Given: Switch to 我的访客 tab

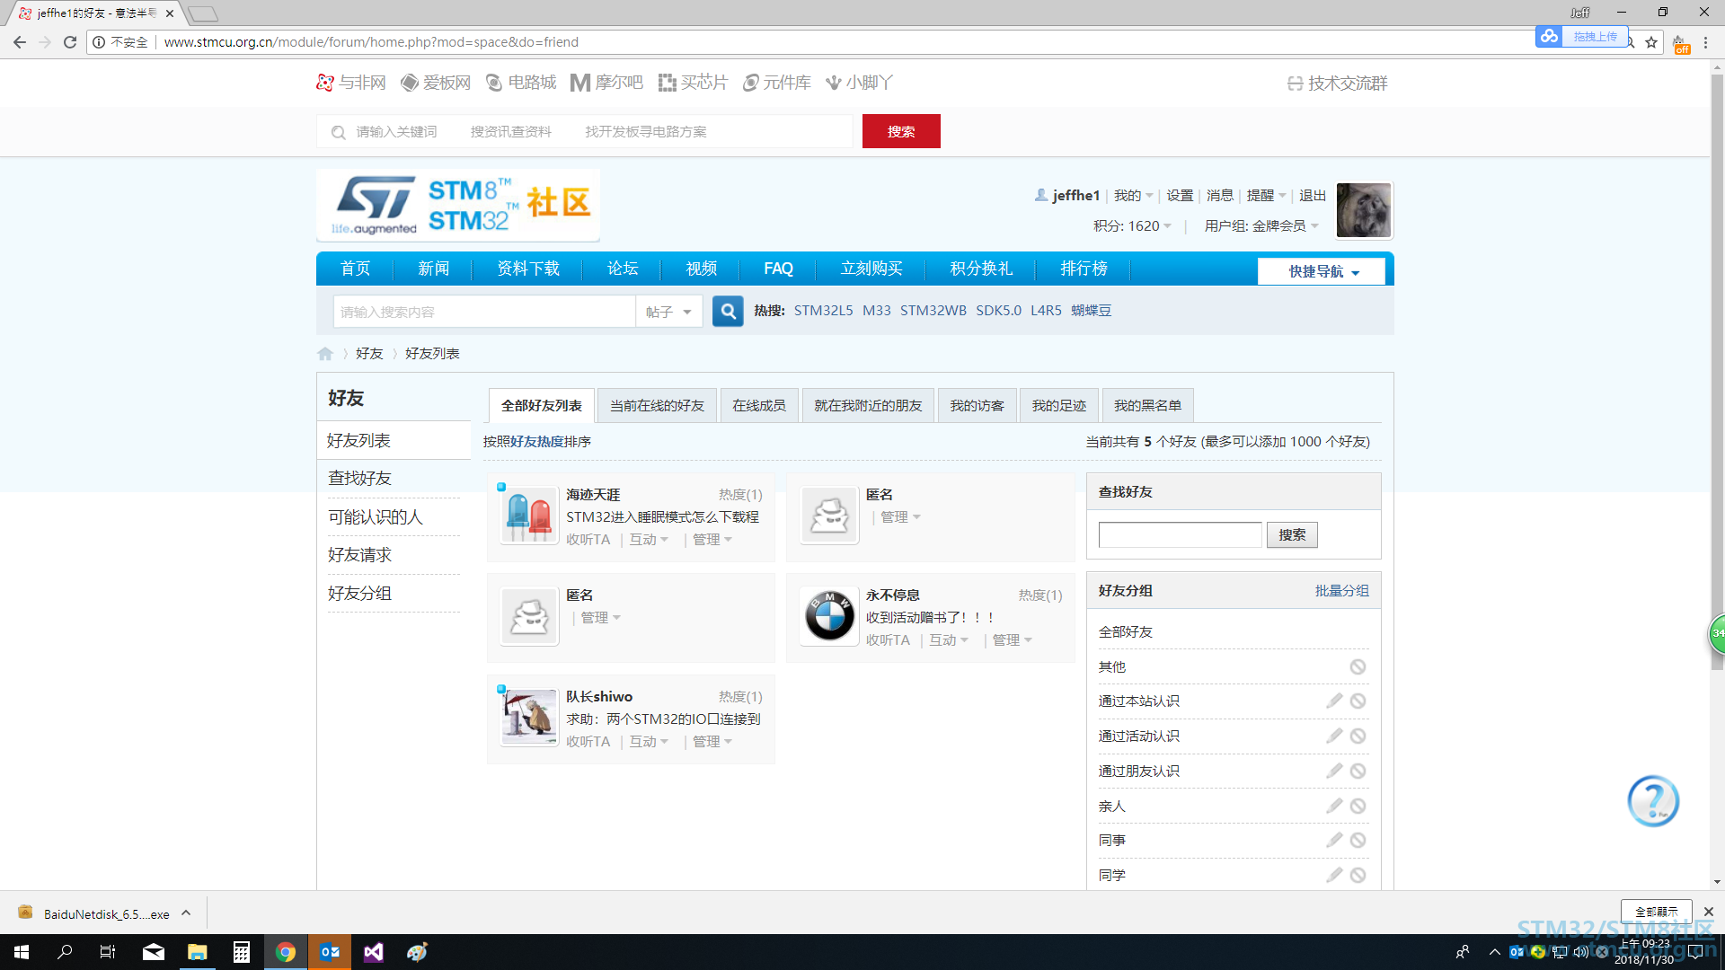Looking at the screenshot, I should pyautogui.click(x=977, y=406).
